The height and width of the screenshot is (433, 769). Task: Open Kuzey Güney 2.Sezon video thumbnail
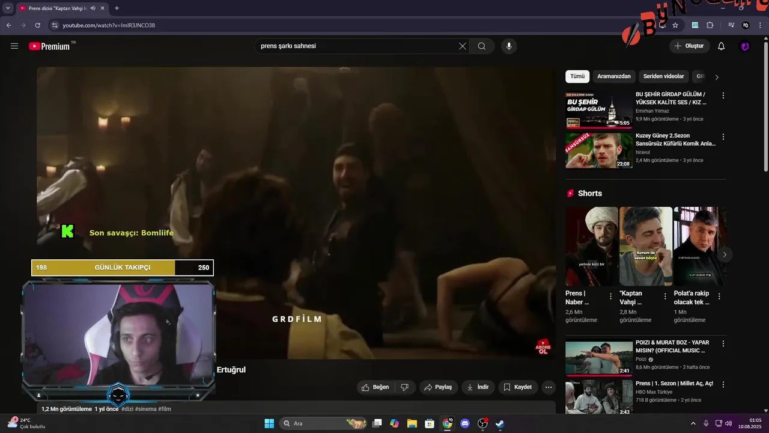point(599,150)
